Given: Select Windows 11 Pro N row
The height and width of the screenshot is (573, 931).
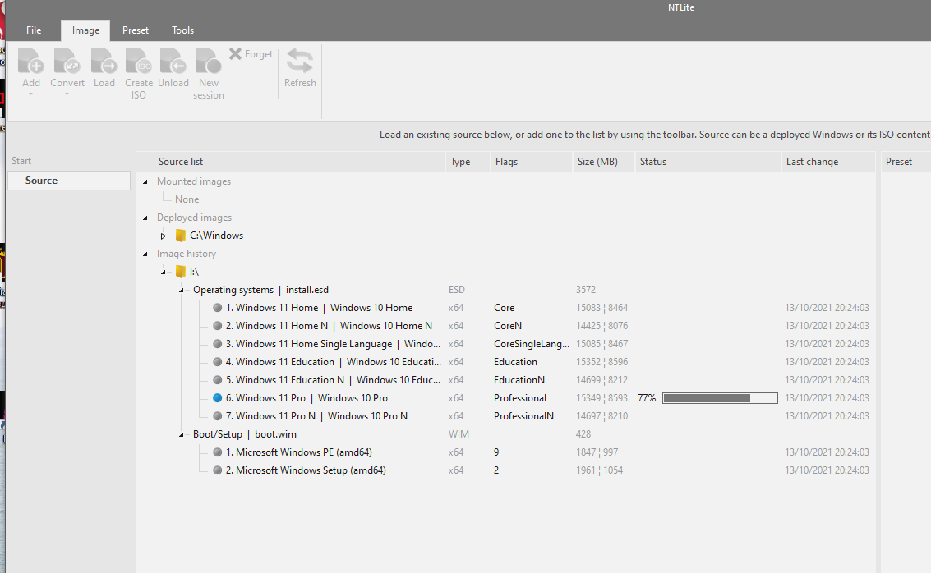Looking at the screenshot, I should click(x=506, y=416).
